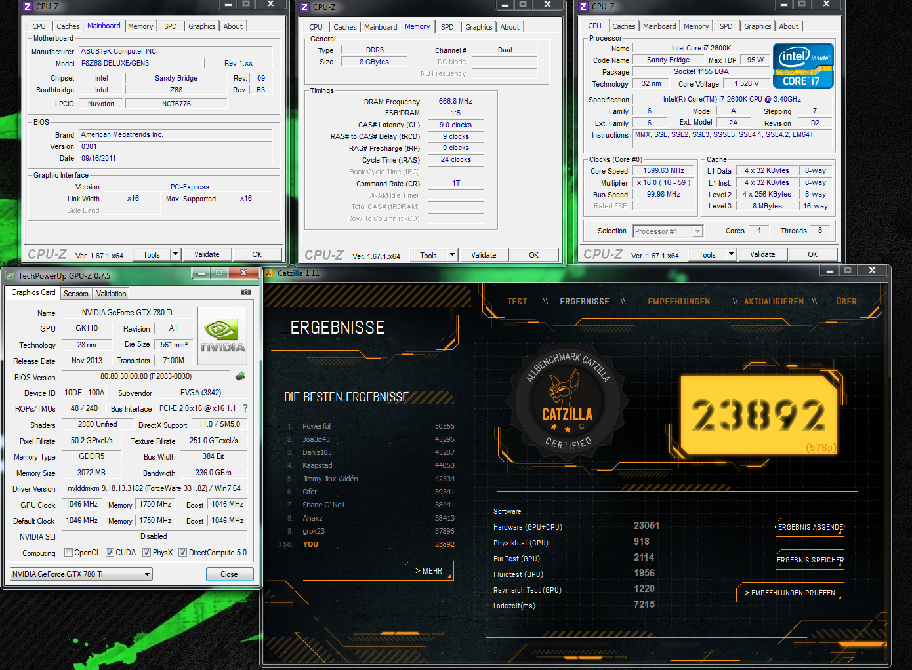Screen dimensions: 912x670
Task: Select ERGEBNISSE menu item in Catzilla
Action: point(585,302)
